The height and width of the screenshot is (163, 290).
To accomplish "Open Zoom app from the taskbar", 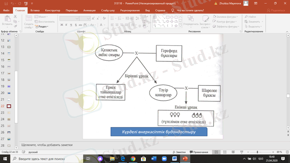I will pyautogui.click(x=164, y=159).
